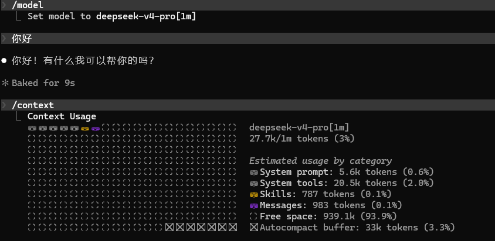
Task: Click the prompt chevron before 你好
Action: pos(4,39)
